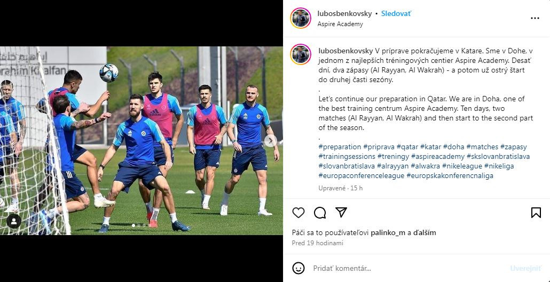550x282 pixels.
Task: Click Sledovať follow button
Action: [396, 14]
